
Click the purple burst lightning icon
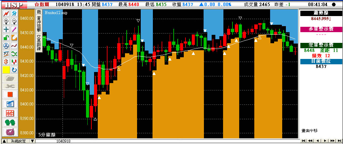10,132
